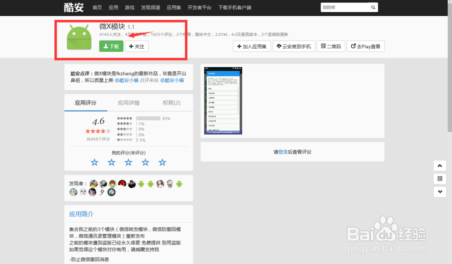Click the first discoverer avatar
Image resolution: width=452 pixels, height=264 pixels.
pyautogui.click(x=94, y=184)
